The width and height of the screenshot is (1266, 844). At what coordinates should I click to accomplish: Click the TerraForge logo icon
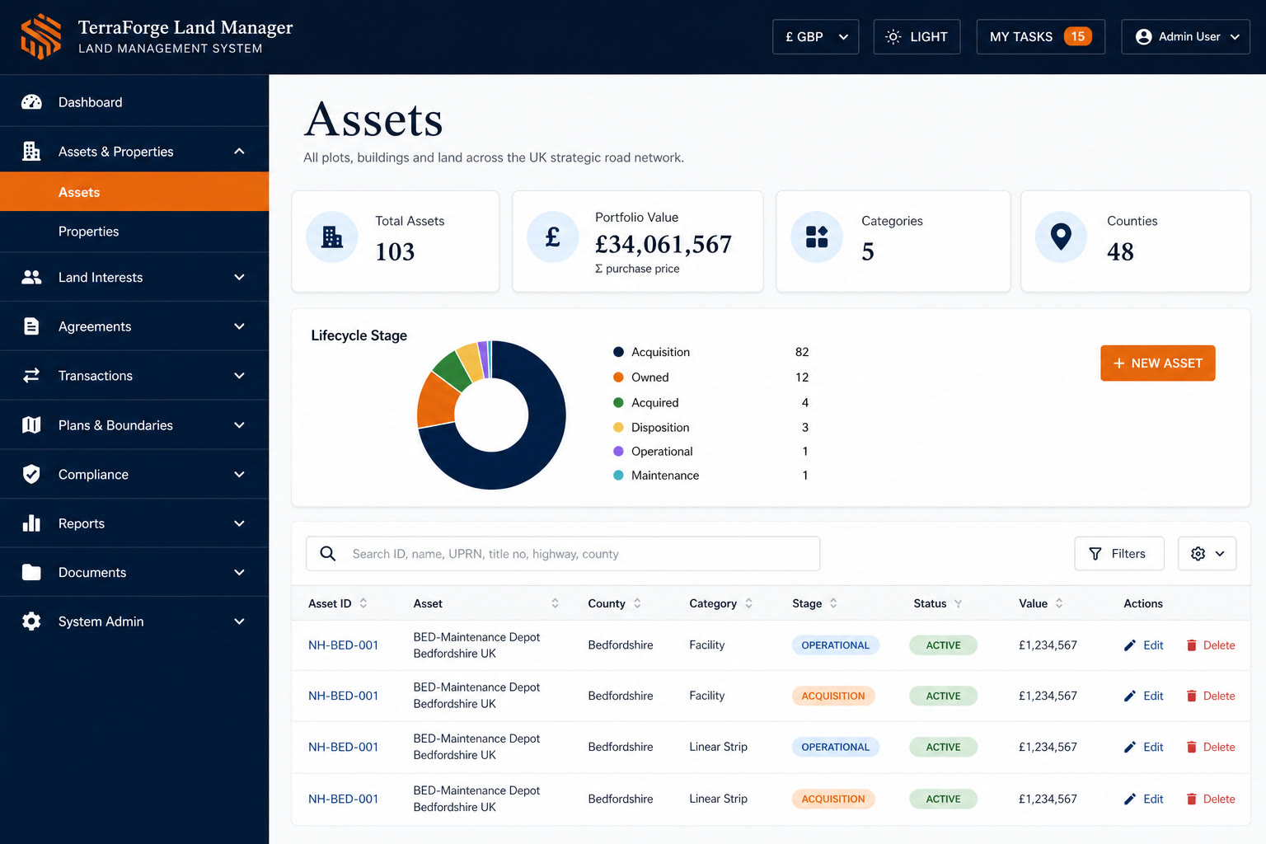[41, 36]
